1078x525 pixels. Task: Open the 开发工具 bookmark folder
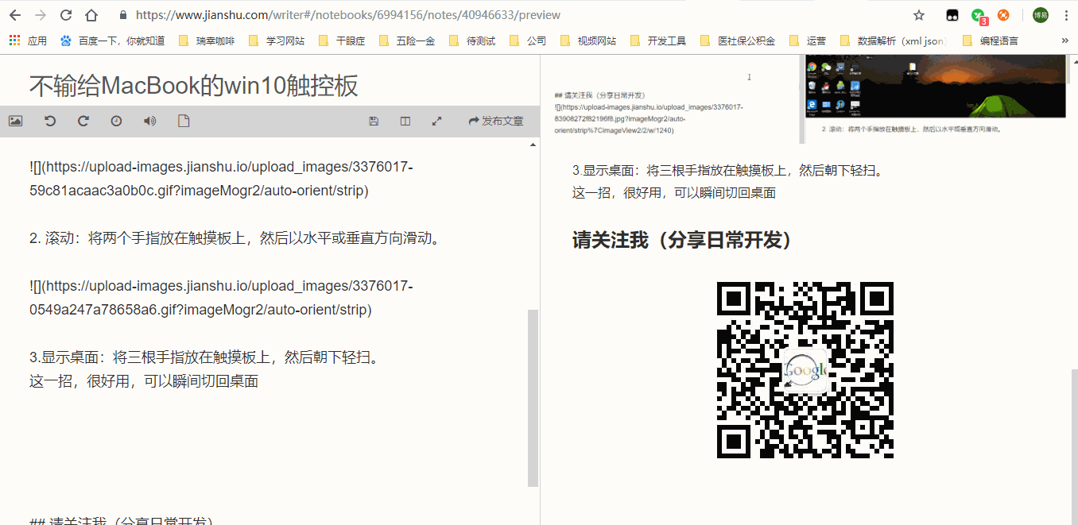tap(658, 41)
